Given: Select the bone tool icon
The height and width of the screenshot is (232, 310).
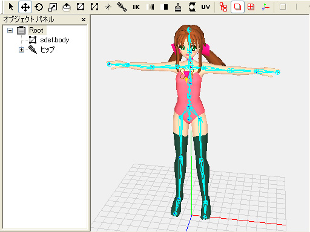Looking at the screenshot, I should click(x=122, y=7).
